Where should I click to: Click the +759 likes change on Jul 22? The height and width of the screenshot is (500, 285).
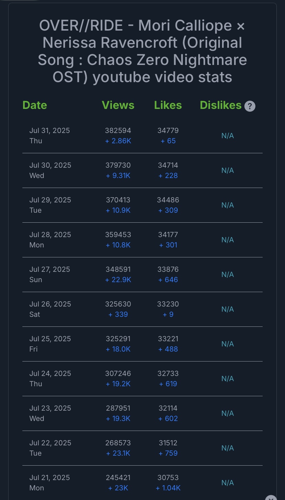click(168, 453)
